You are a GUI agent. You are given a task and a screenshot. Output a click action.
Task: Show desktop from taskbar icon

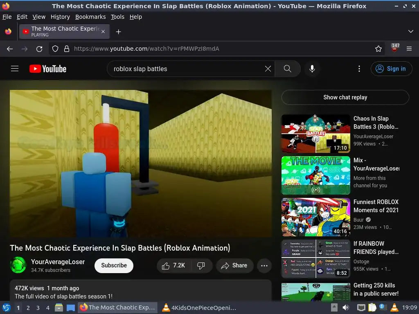71,308
